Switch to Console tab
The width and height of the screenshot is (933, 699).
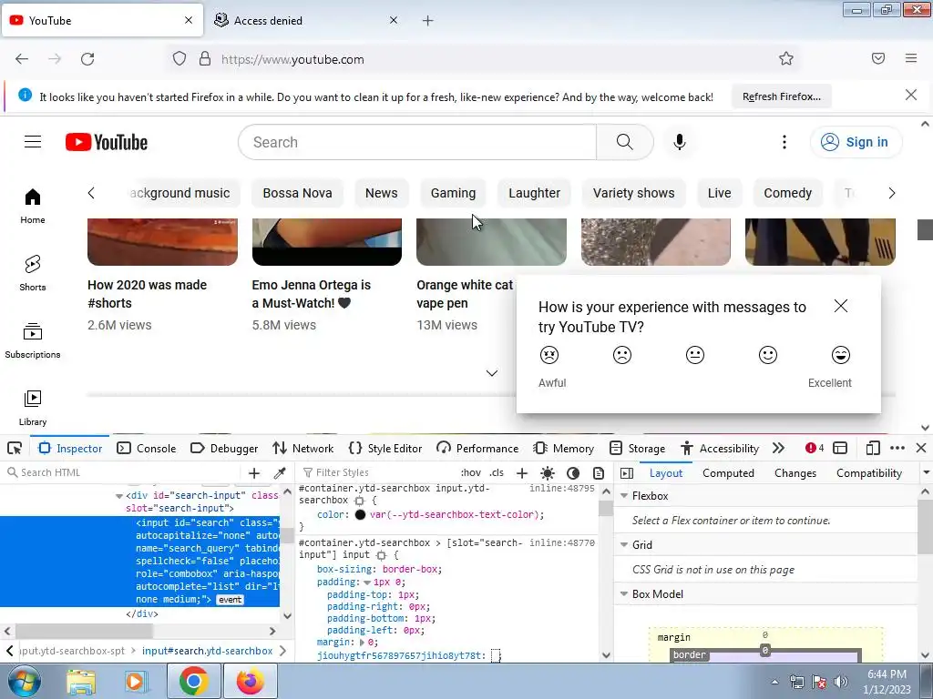tap(147, 448)
